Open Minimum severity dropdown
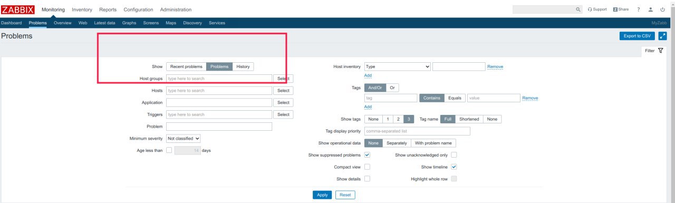The height and width of the screenshot is (203, 675). point(184,138)
